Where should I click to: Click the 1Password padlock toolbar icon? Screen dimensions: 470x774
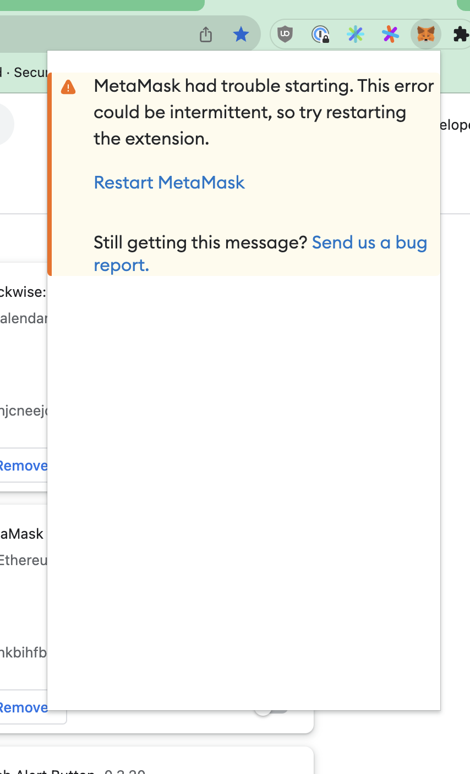(320, 34)
